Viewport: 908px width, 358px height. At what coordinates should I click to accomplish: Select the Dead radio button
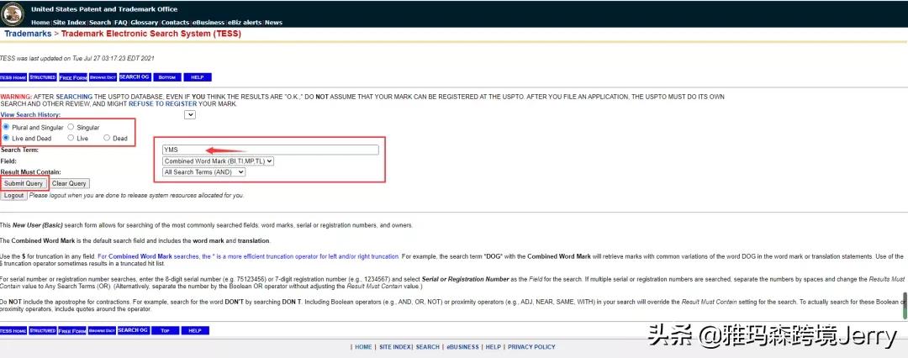[x=107, y=138]
